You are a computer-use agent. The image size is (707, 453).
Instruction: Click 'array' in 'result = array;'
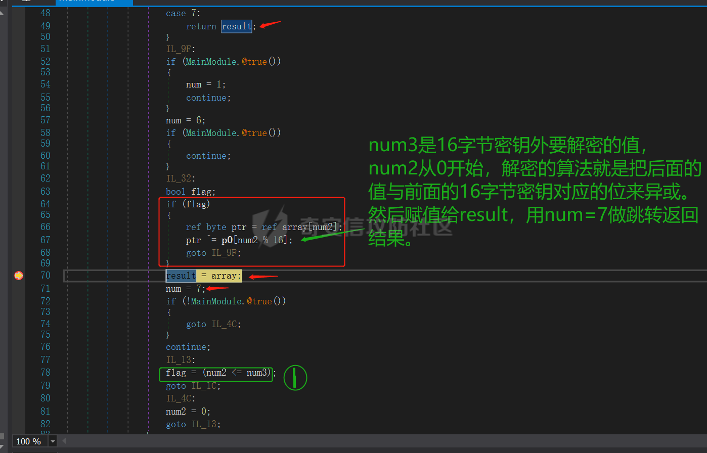224,276
